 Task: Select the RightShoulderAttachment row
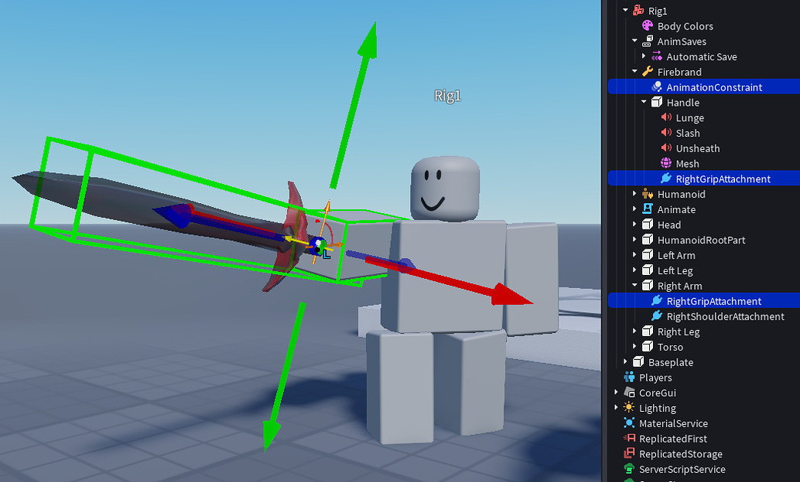[x=704, y=316]
